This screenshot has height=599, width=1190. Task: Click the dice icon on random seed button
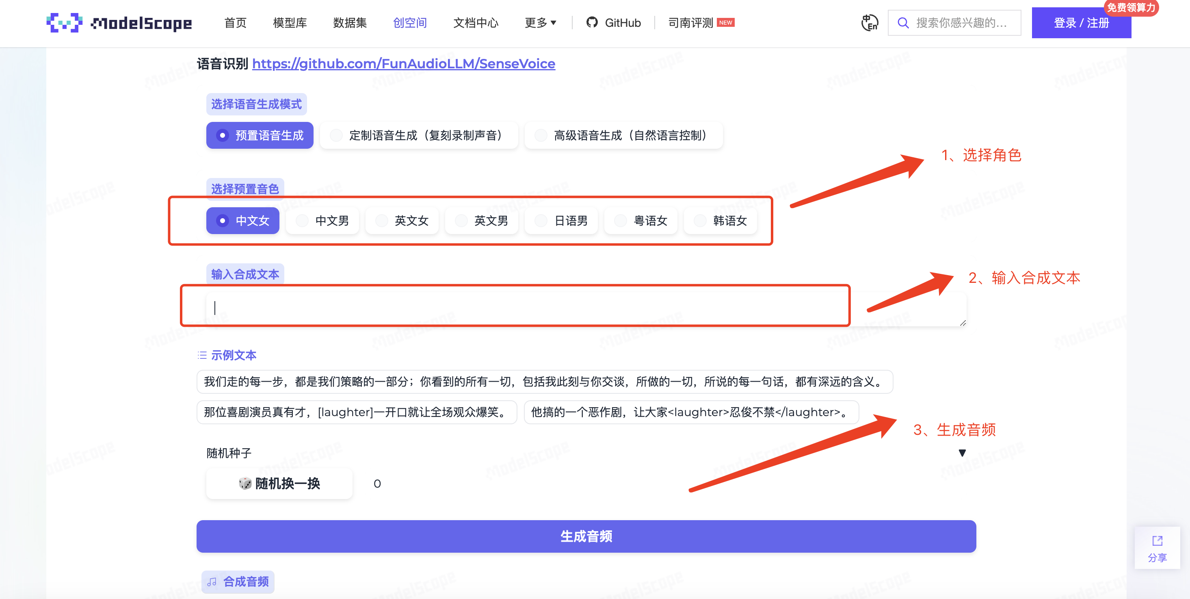[245, 484]
